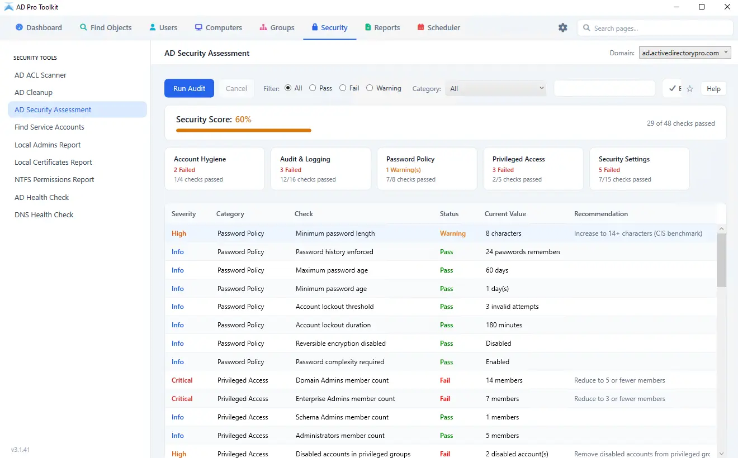
Task: Switch to the Reports tab
Action: [382, 27]
